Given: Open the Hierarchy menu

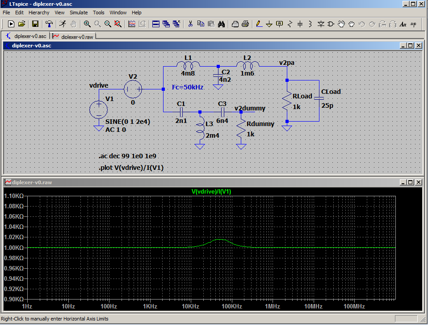Looking at the screenshot, I should click(x=39, y=13).
